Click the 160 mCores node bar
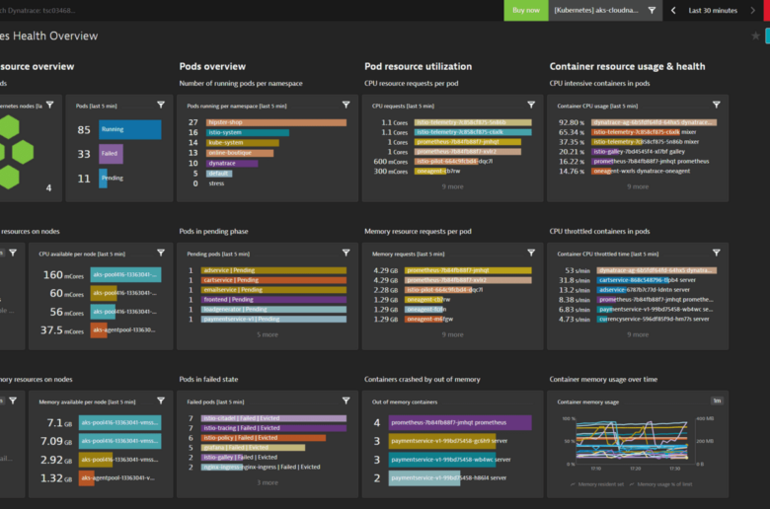Screen dimensions: 770x509 click(x=125, y=275)
